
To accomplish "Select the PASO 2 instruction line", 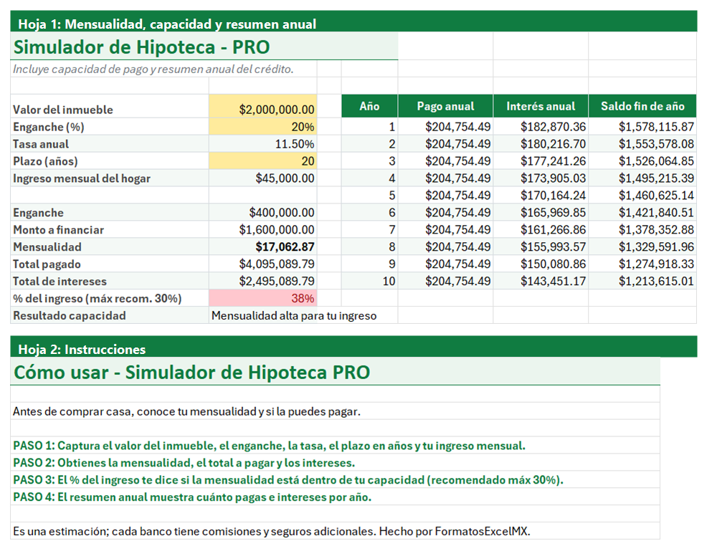I will [x=184, y=463].
